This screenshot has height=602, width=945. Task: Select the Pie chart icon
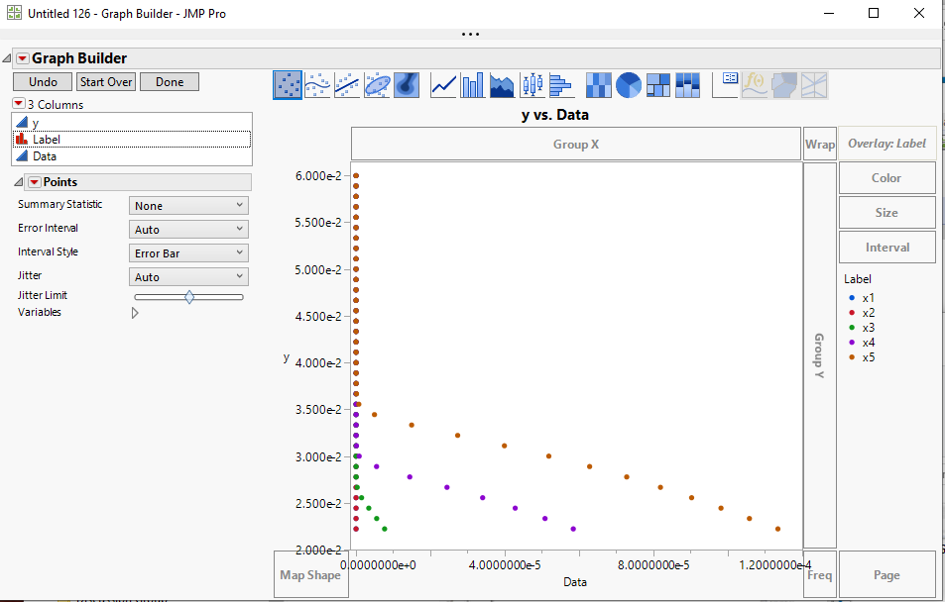pos(628,85)
